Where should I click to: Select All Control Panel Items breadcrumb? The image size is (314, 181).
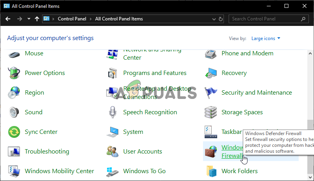[119, 19]
